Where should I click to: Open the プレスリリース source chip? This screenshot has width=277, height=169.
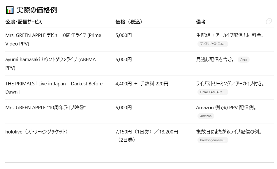213,44
